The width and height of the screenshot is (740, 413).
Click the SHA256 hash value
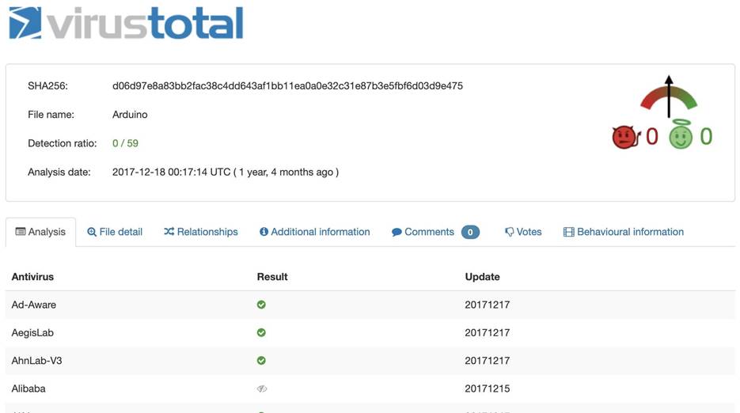[287, 85]
